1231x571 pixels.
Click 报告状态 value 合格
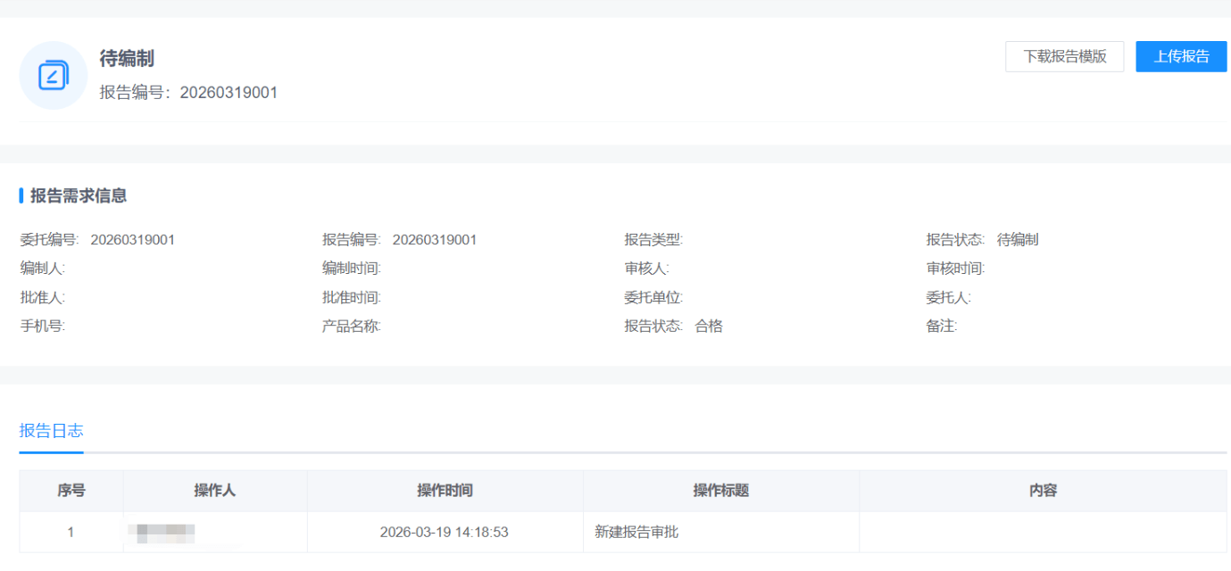pyautogui.click(x=709, y=327)
